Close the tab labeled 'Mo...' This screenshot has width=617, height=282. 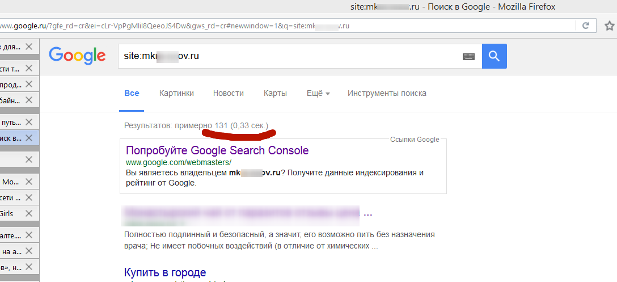pos(29,182)
